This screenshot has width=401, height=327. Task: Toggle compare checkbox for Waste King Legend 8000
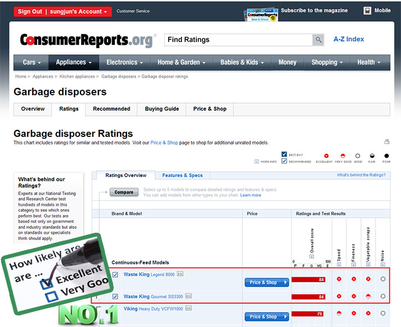click(x=115, y=275)
